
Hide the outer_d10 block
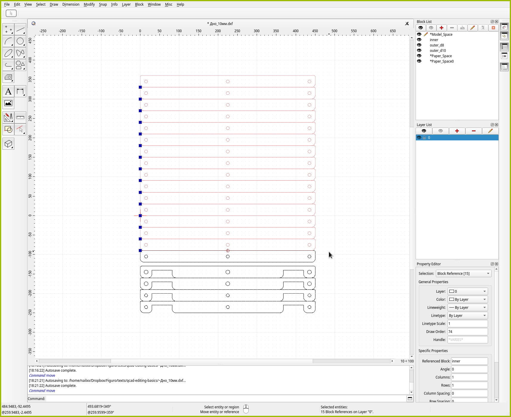tap(419, 50)
